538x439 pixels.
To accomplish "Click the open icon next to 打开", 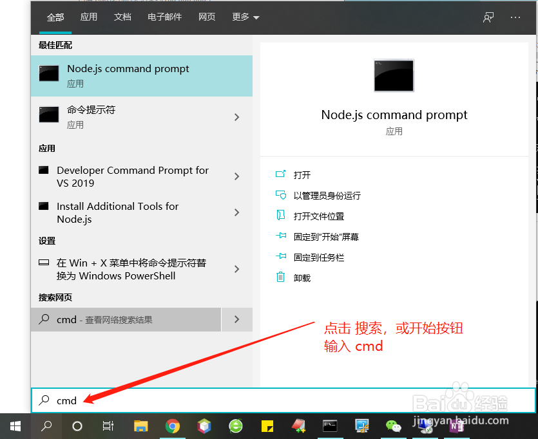I will tap(281, 174).
